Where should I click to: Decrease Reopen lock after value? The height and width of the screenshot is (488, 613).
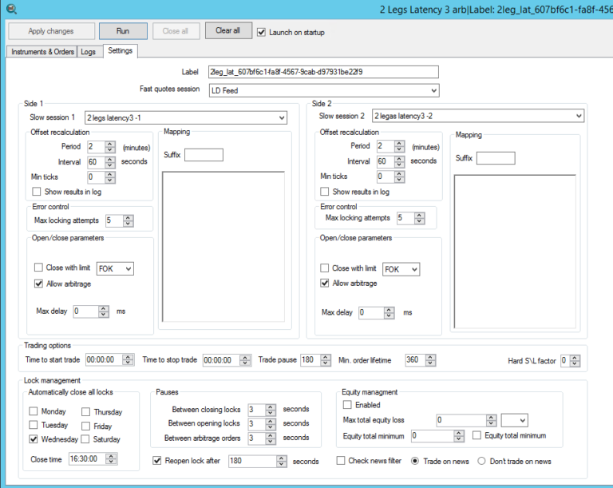click(280, 464)
